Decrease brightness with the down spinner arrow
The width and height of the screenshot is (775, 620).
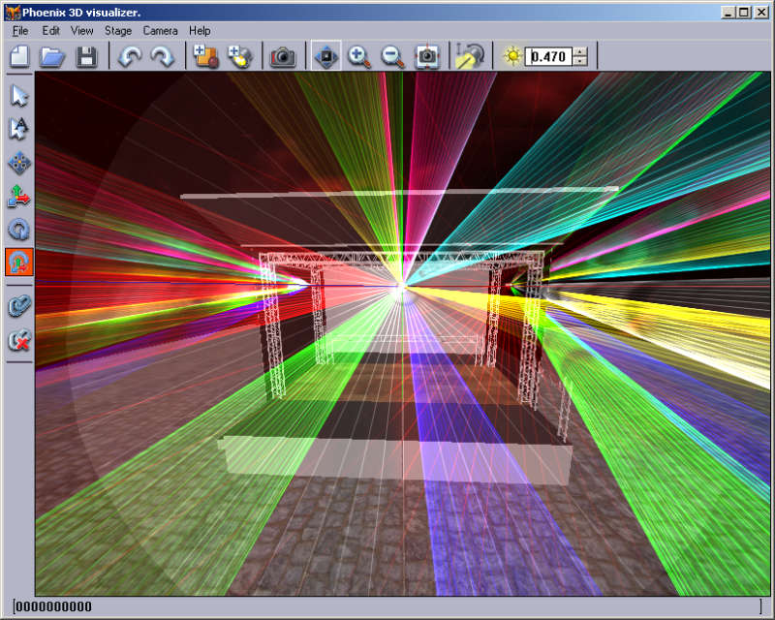point(580,61)
